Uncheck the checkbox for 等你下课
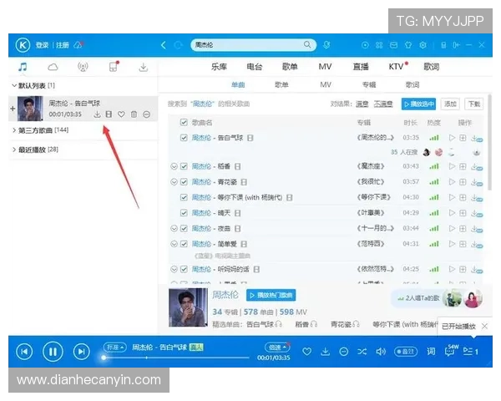 pos(184,197)
